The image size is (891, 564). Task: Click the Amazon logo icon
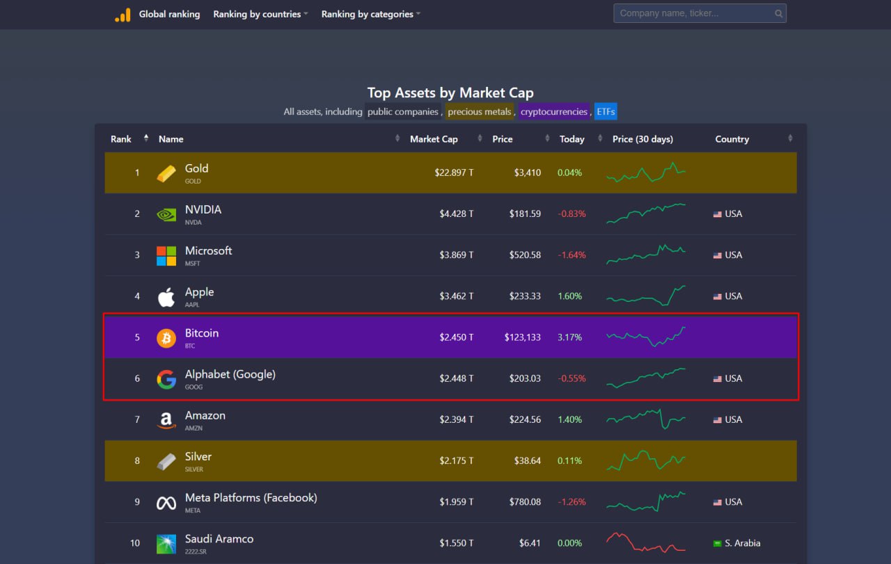pyautogui.click(x=166, y=420)
